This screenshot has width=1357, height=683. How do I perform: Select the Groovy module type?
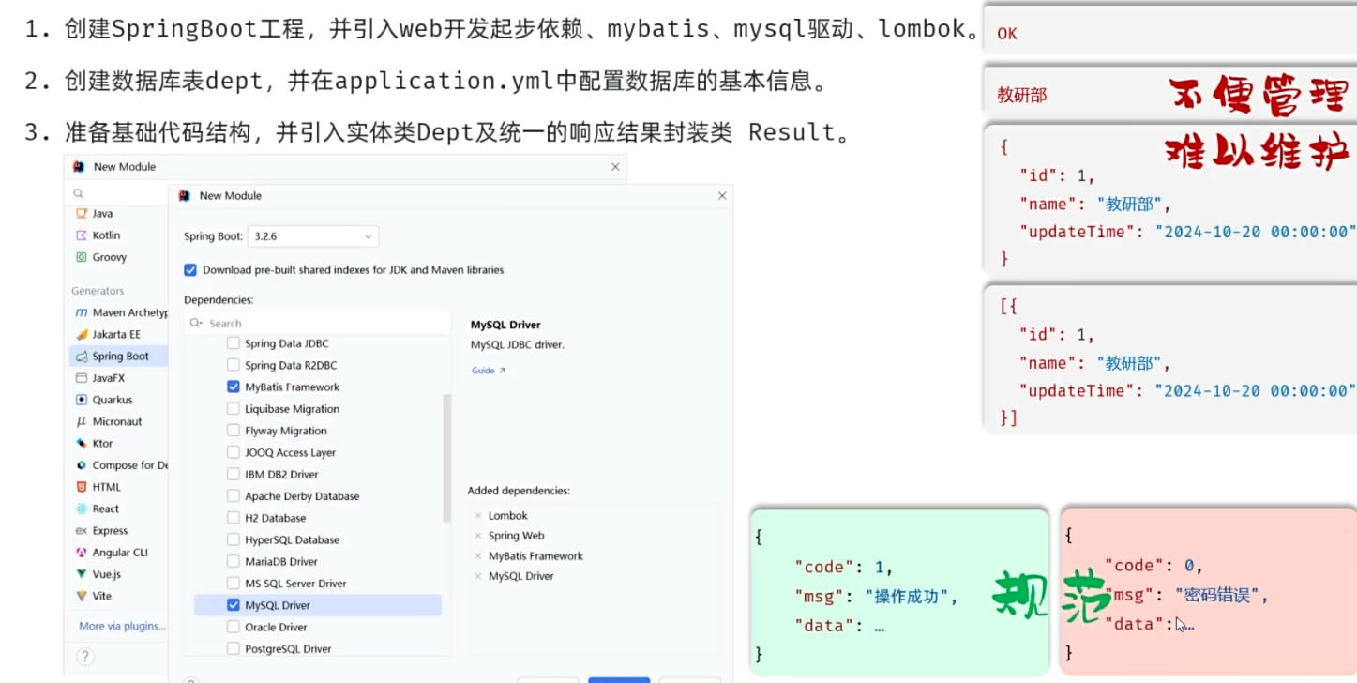point(99,257)
